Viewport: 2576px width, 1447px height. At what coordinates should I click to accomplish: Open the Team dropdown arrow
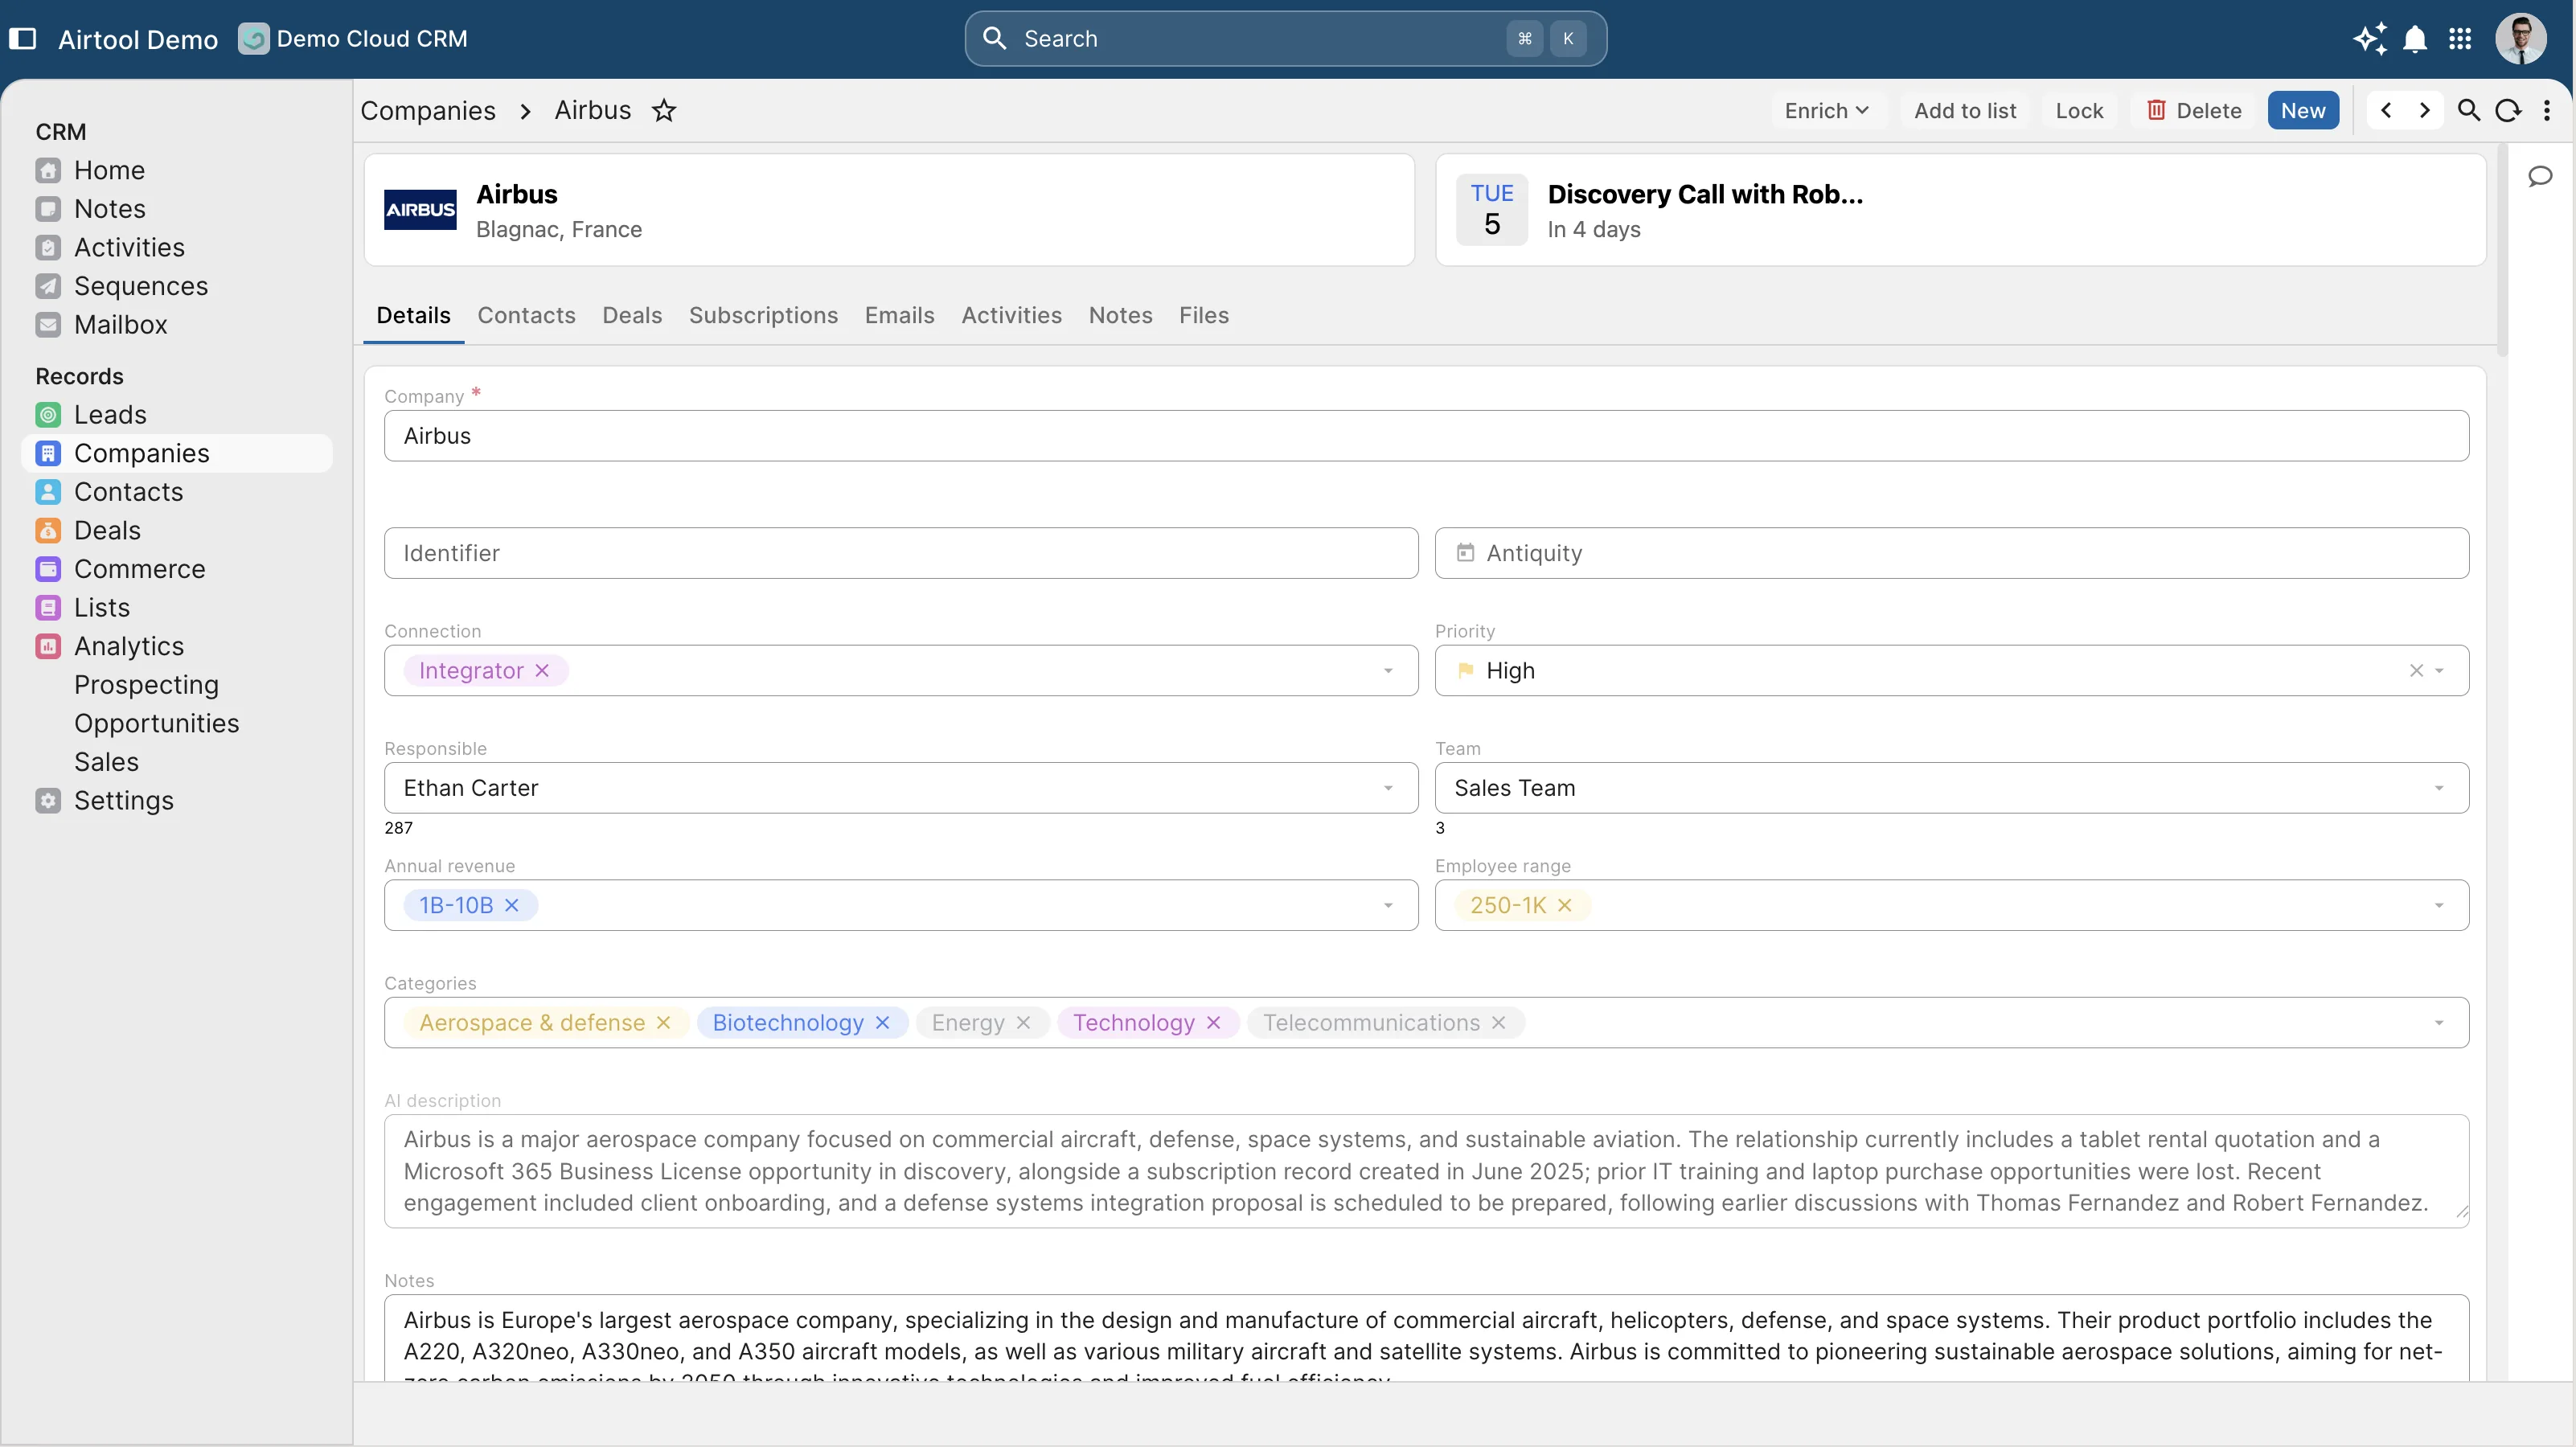click(x=2439, y=788)
